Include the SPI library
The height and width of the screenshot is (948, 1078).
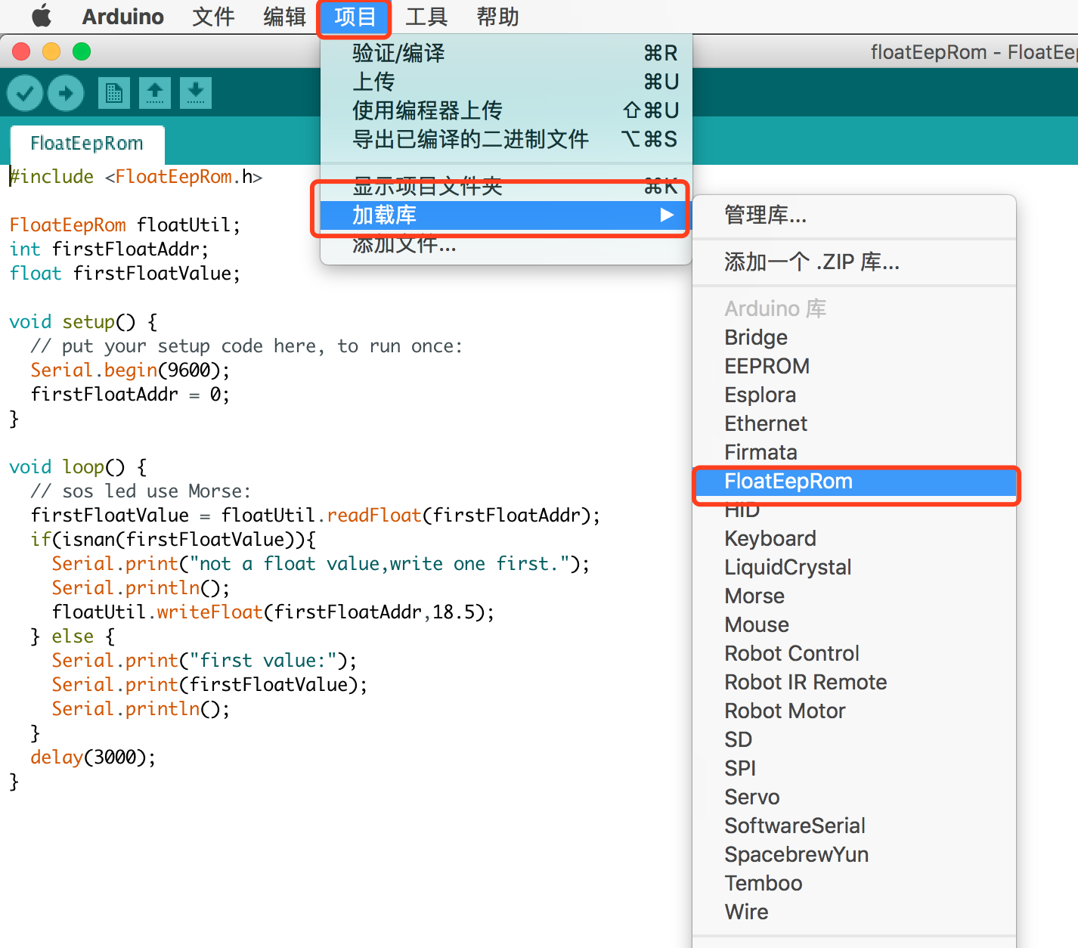(x=854, y=768)
